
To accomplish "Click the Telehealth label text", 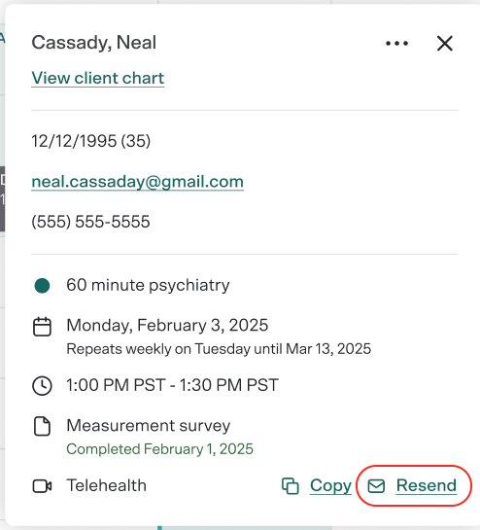I will pos(107,485).
